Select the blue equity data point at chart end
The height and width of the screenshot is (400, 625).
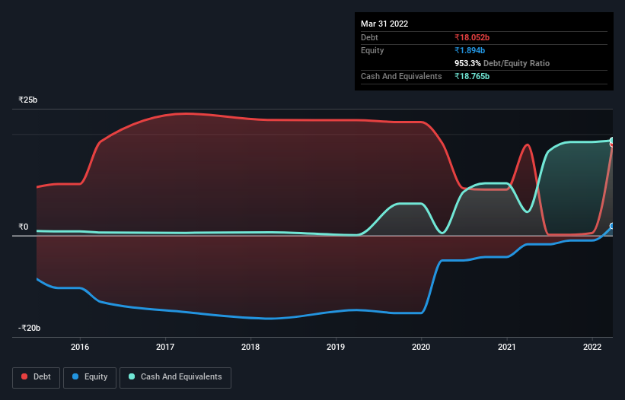coord(612,226)
